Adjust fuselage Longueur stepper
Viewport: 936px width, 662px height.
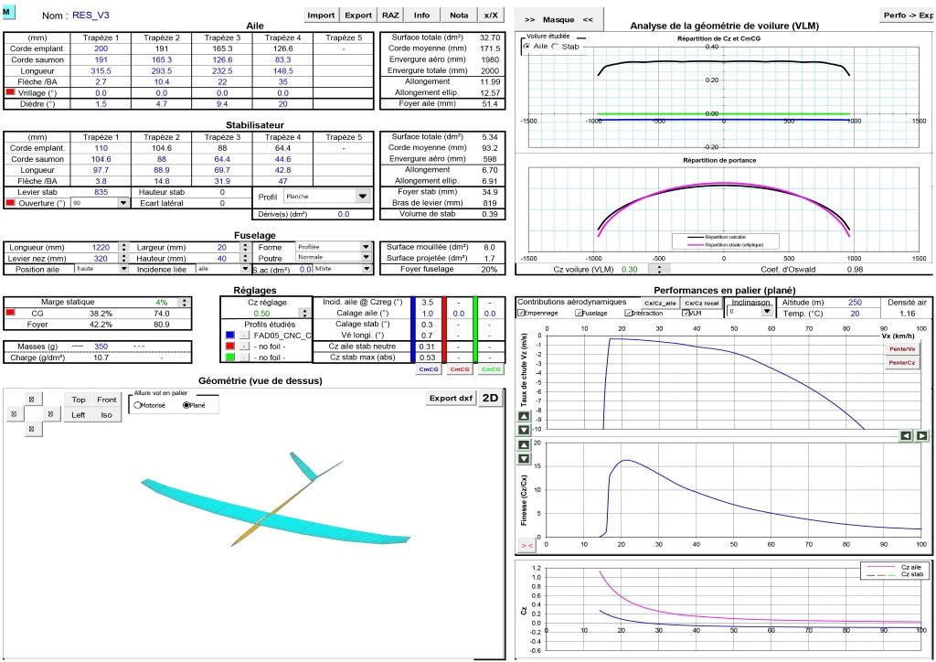pyautogui.click(x=123, y=247)
